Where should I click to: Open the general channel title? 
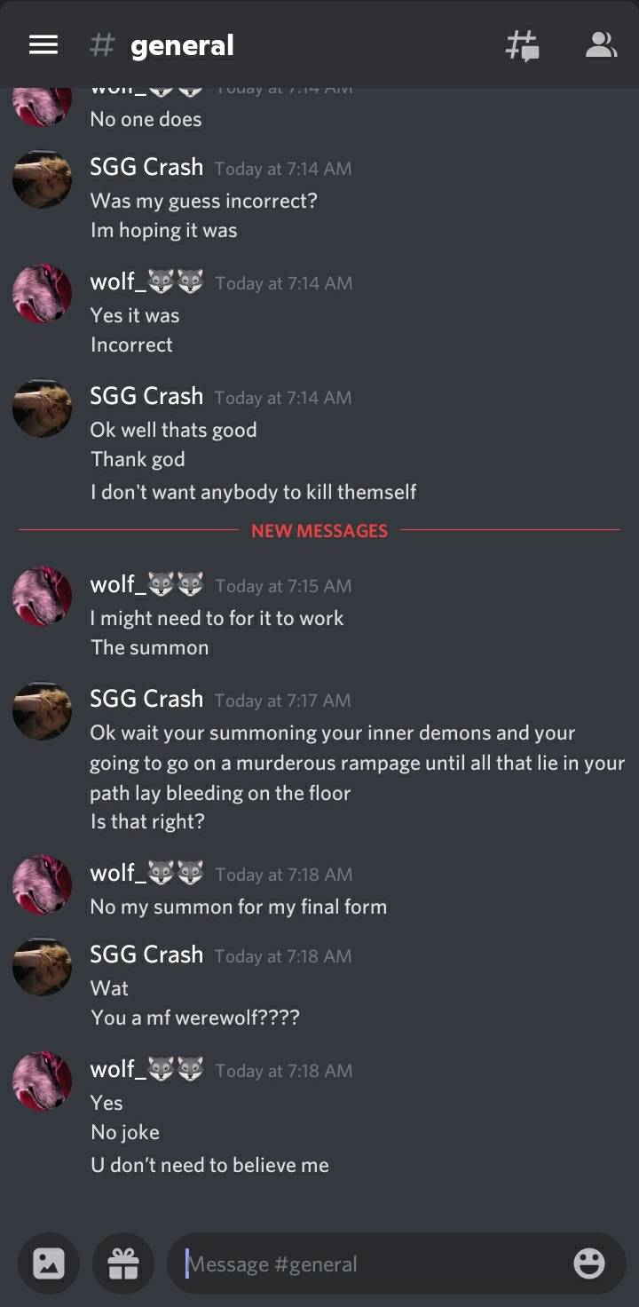click(182, 45)
